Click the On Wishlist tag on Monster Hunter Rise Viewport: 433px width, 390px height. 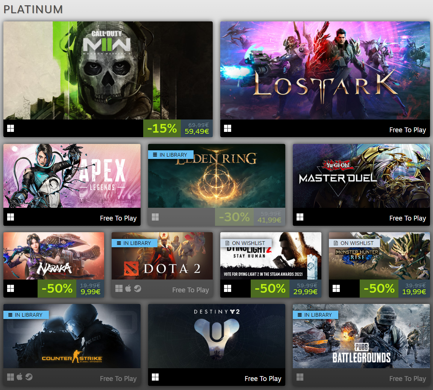[x=354, y=243]
